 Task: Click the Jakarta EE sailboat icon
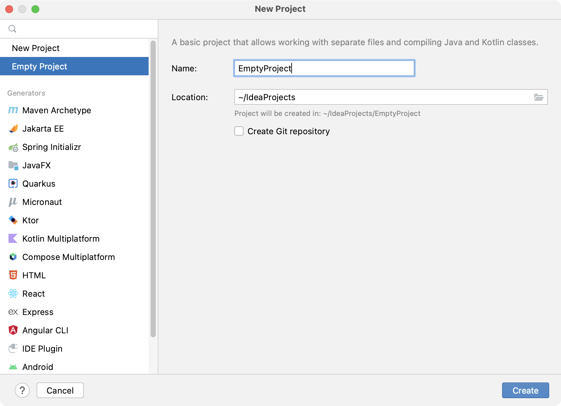[x=13, y=129]
